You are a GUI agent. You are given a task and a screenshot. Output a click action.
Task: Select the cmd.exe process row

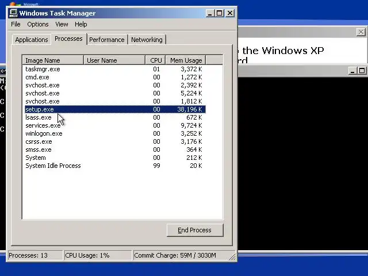(115, 77)
